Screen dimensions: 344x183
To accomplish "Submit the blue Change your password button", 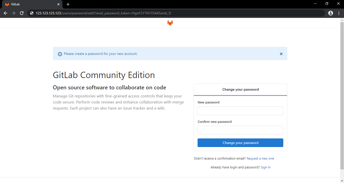I will click(x=240, y=143).
